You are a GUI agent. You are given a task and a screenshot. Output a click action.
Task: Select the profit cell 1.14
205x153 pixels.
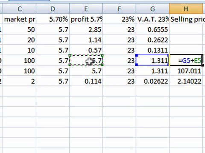86,40
